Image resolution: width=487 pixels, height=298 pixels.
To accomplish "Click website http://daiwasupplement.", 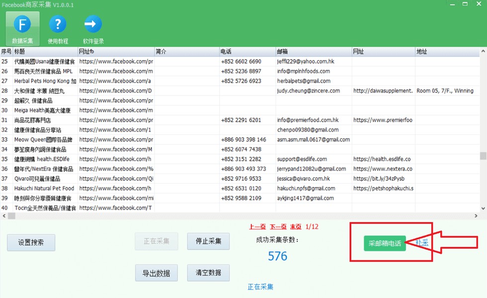I will pos(383,90).
